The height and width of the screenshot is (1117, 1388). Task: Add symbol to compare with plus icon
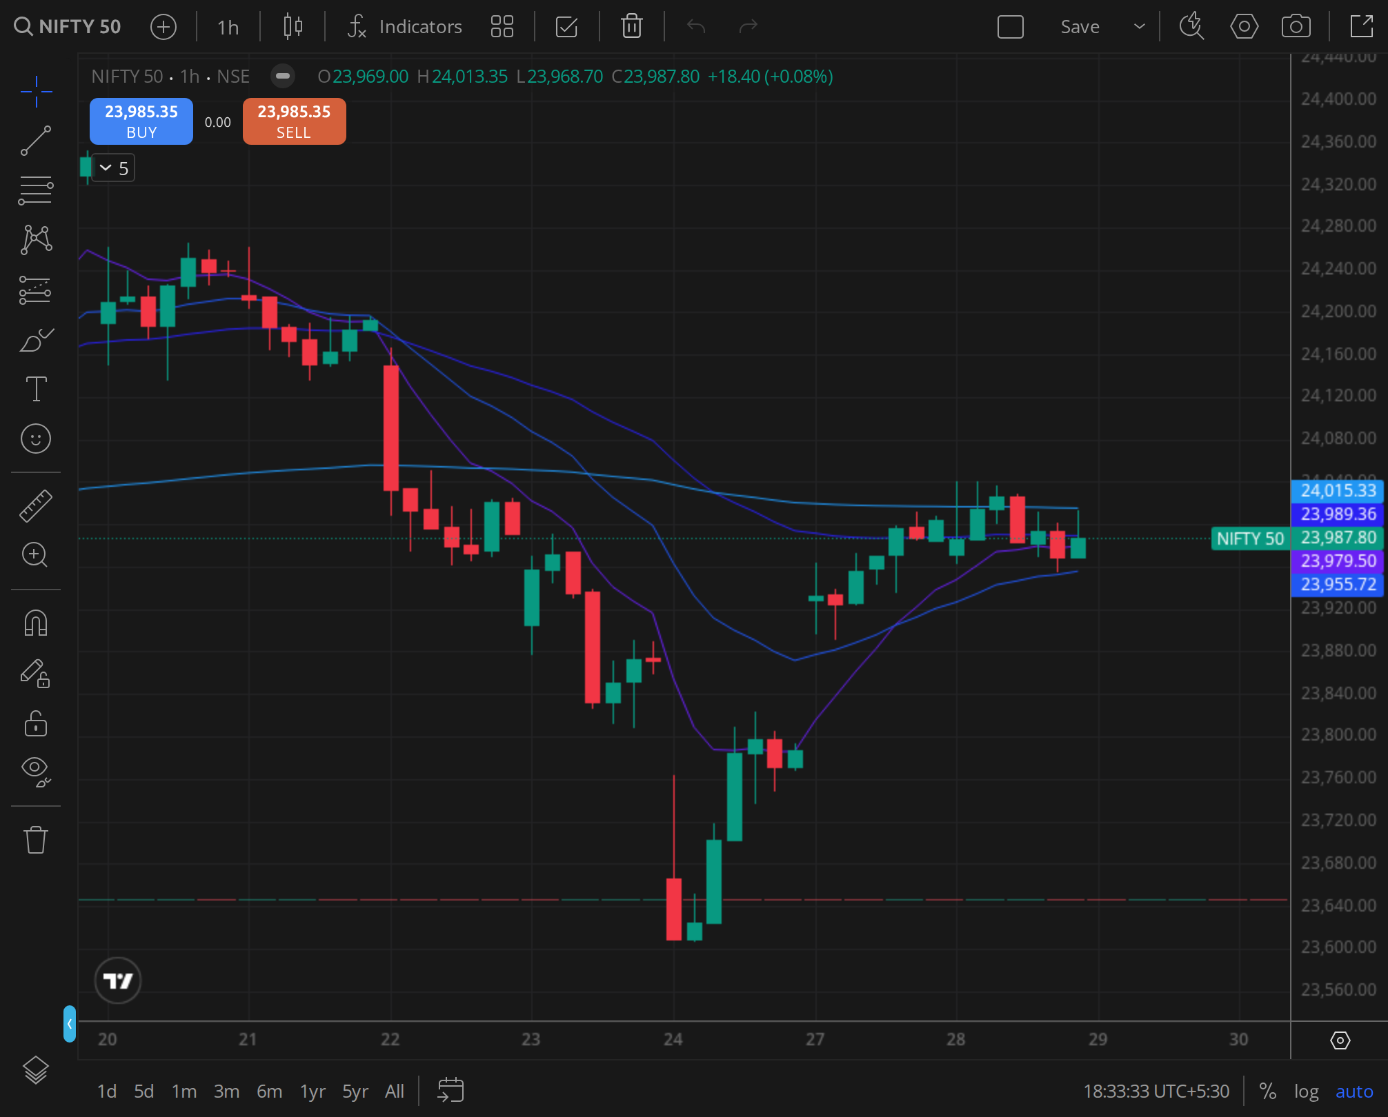click(x=163, y=27)
